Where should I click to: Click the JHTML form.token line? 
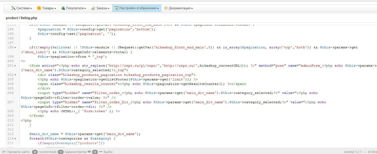79,111
